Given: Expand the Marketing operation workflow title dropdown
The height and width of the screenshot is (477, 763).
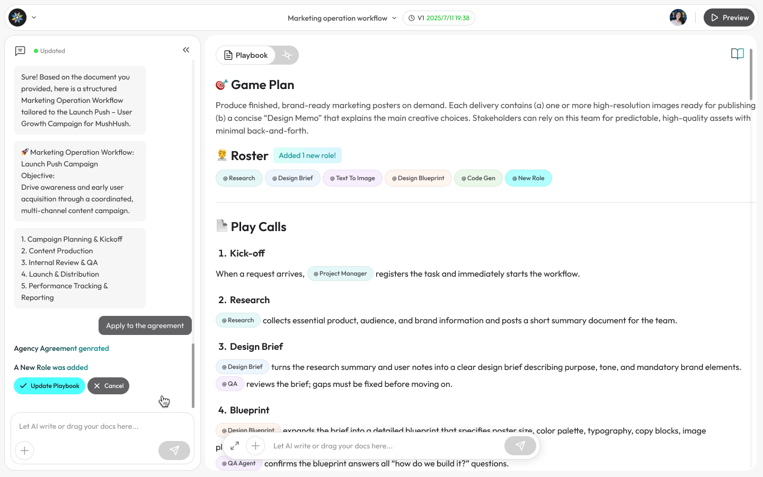Looking at the screenshot, I should (x=342, y=18).
